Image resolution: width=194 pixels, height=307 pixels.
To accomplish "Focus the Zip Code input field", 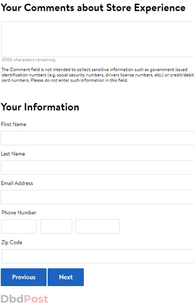I will [x=98, y=256].
